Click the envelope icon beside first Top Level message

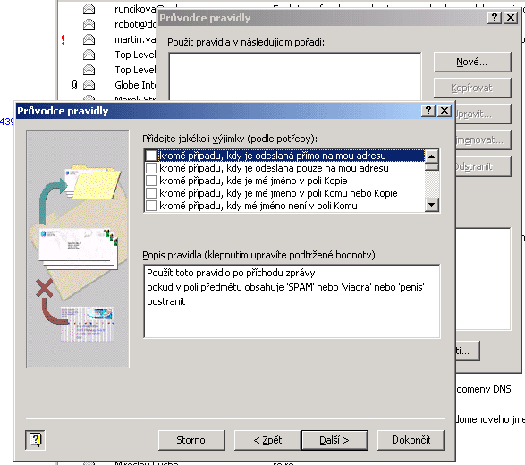pos(89,55)
